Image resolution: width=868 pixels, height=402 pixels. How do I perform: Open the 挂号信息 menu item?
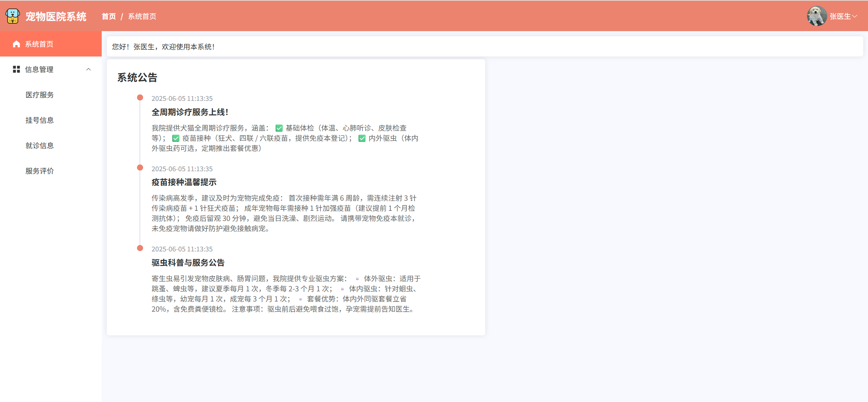40,120
